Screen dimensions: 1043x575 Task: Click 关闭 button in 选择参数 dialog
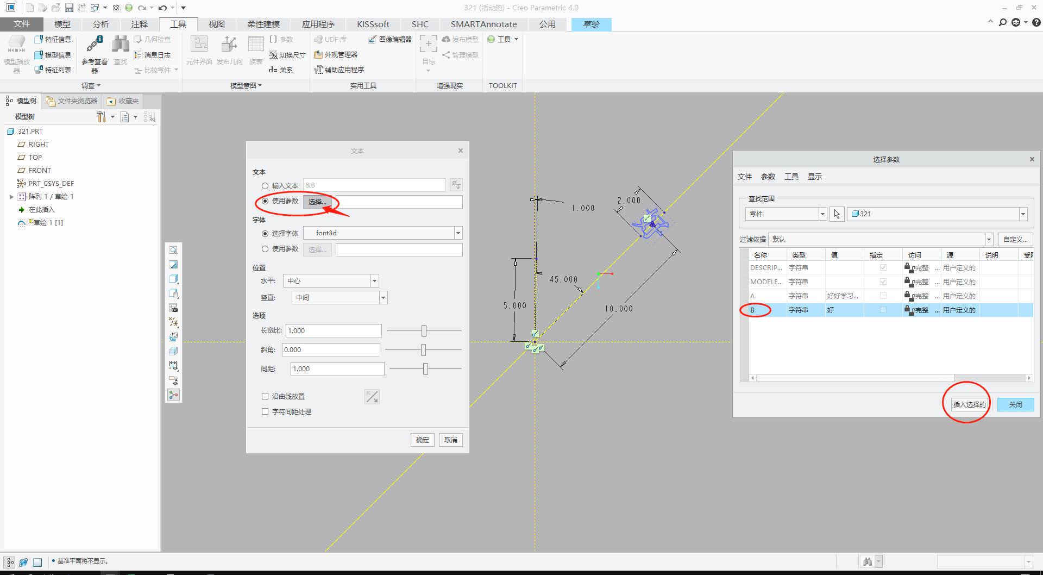[1015, 404]
